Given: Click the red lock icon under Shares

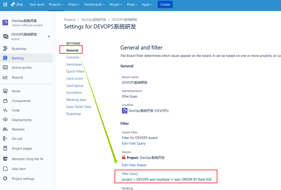Looking at the screenshot, I should (124, 158).
